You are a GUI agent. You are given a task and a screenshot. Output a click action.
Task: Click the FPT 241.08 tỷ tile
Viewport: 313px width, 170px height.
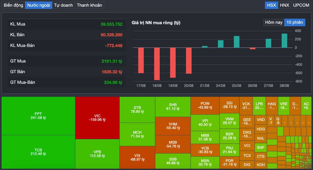[x=38, y=116]
